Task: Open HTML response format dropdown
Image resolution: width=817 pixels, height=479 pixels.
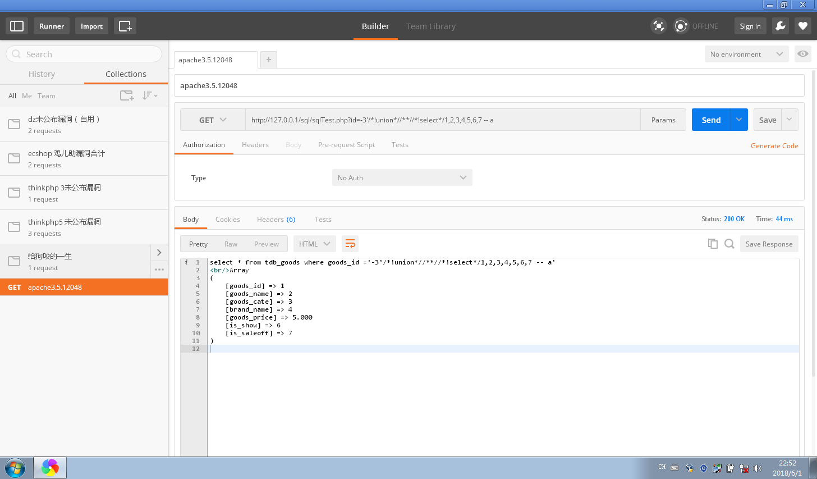Action: pos(314,244)
